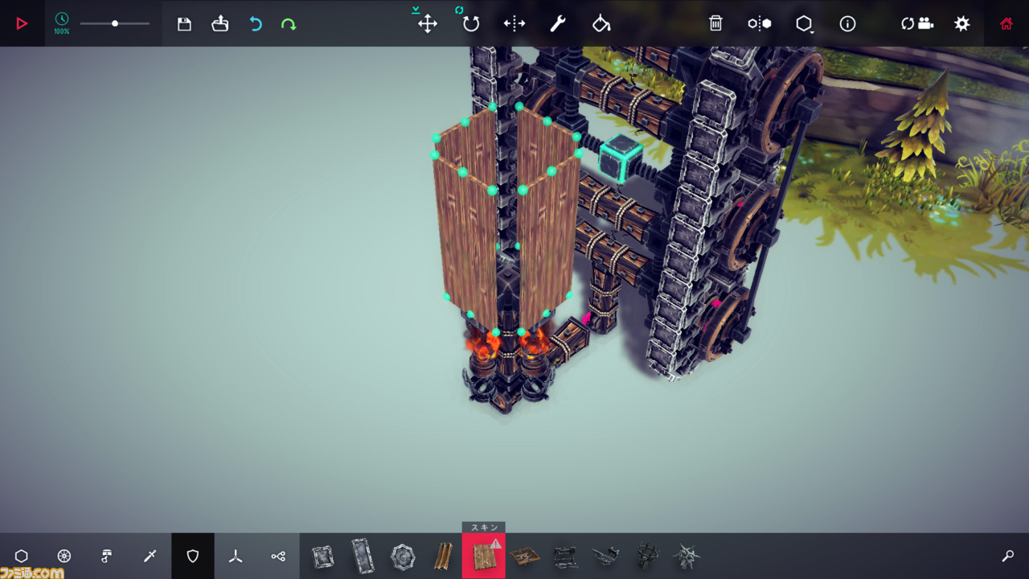Save the machine with the floppy disk icon
Image resolution: width=1029 pixels, height=579 pixels.
(x=184, y=24)
